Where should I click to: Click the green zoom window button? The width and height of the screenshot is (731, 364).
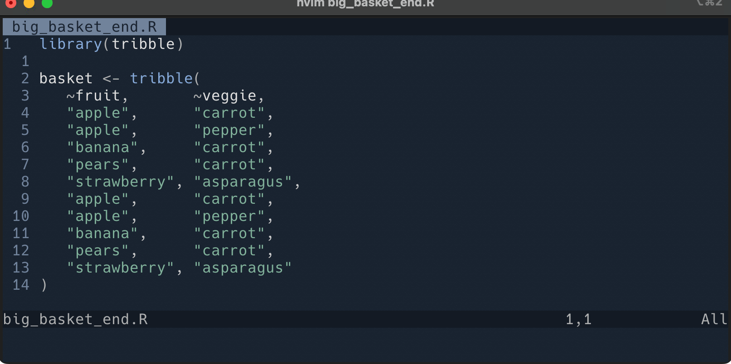47,3
